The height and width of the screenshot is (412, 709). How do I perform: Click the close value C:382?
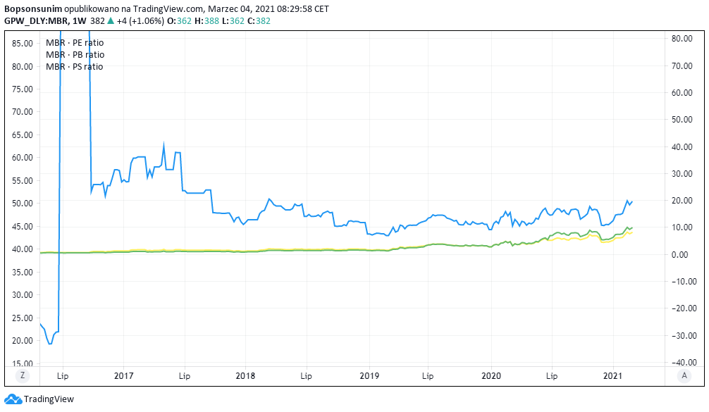pyautogui.click(x=259, y=21)
